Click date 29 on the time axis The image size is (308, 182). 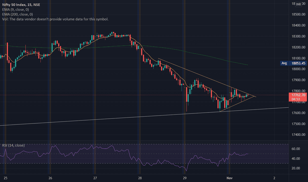click(185, 178)
